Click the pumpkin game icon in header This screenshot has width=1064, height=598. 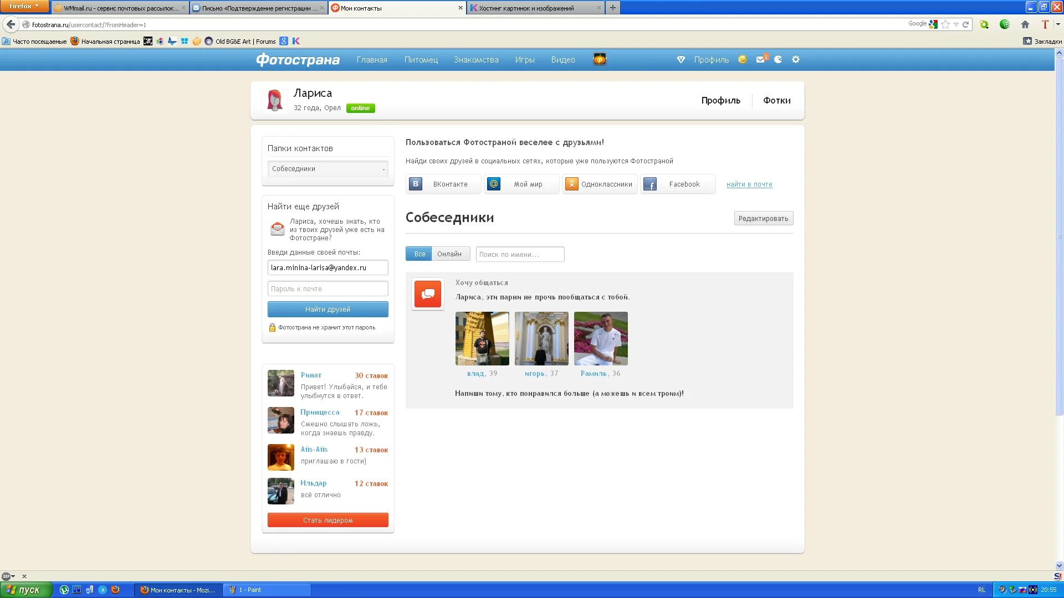pyautogui.click(x=600, y=59)
